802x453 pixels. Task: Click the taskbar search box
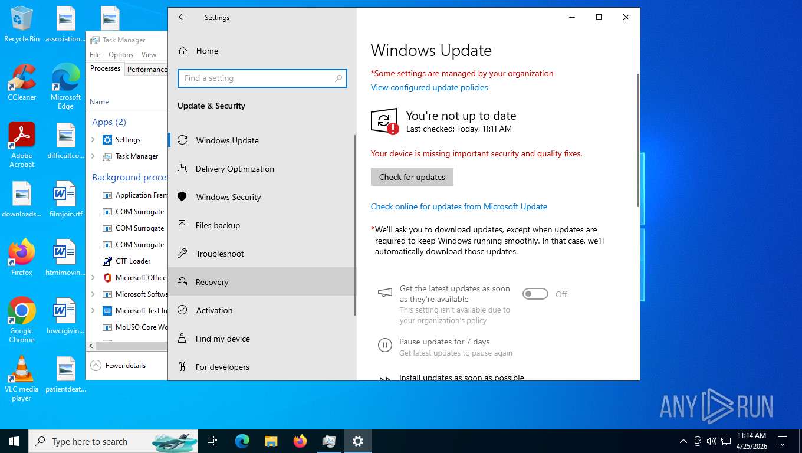pyautogui.click(x=113, y=441)
